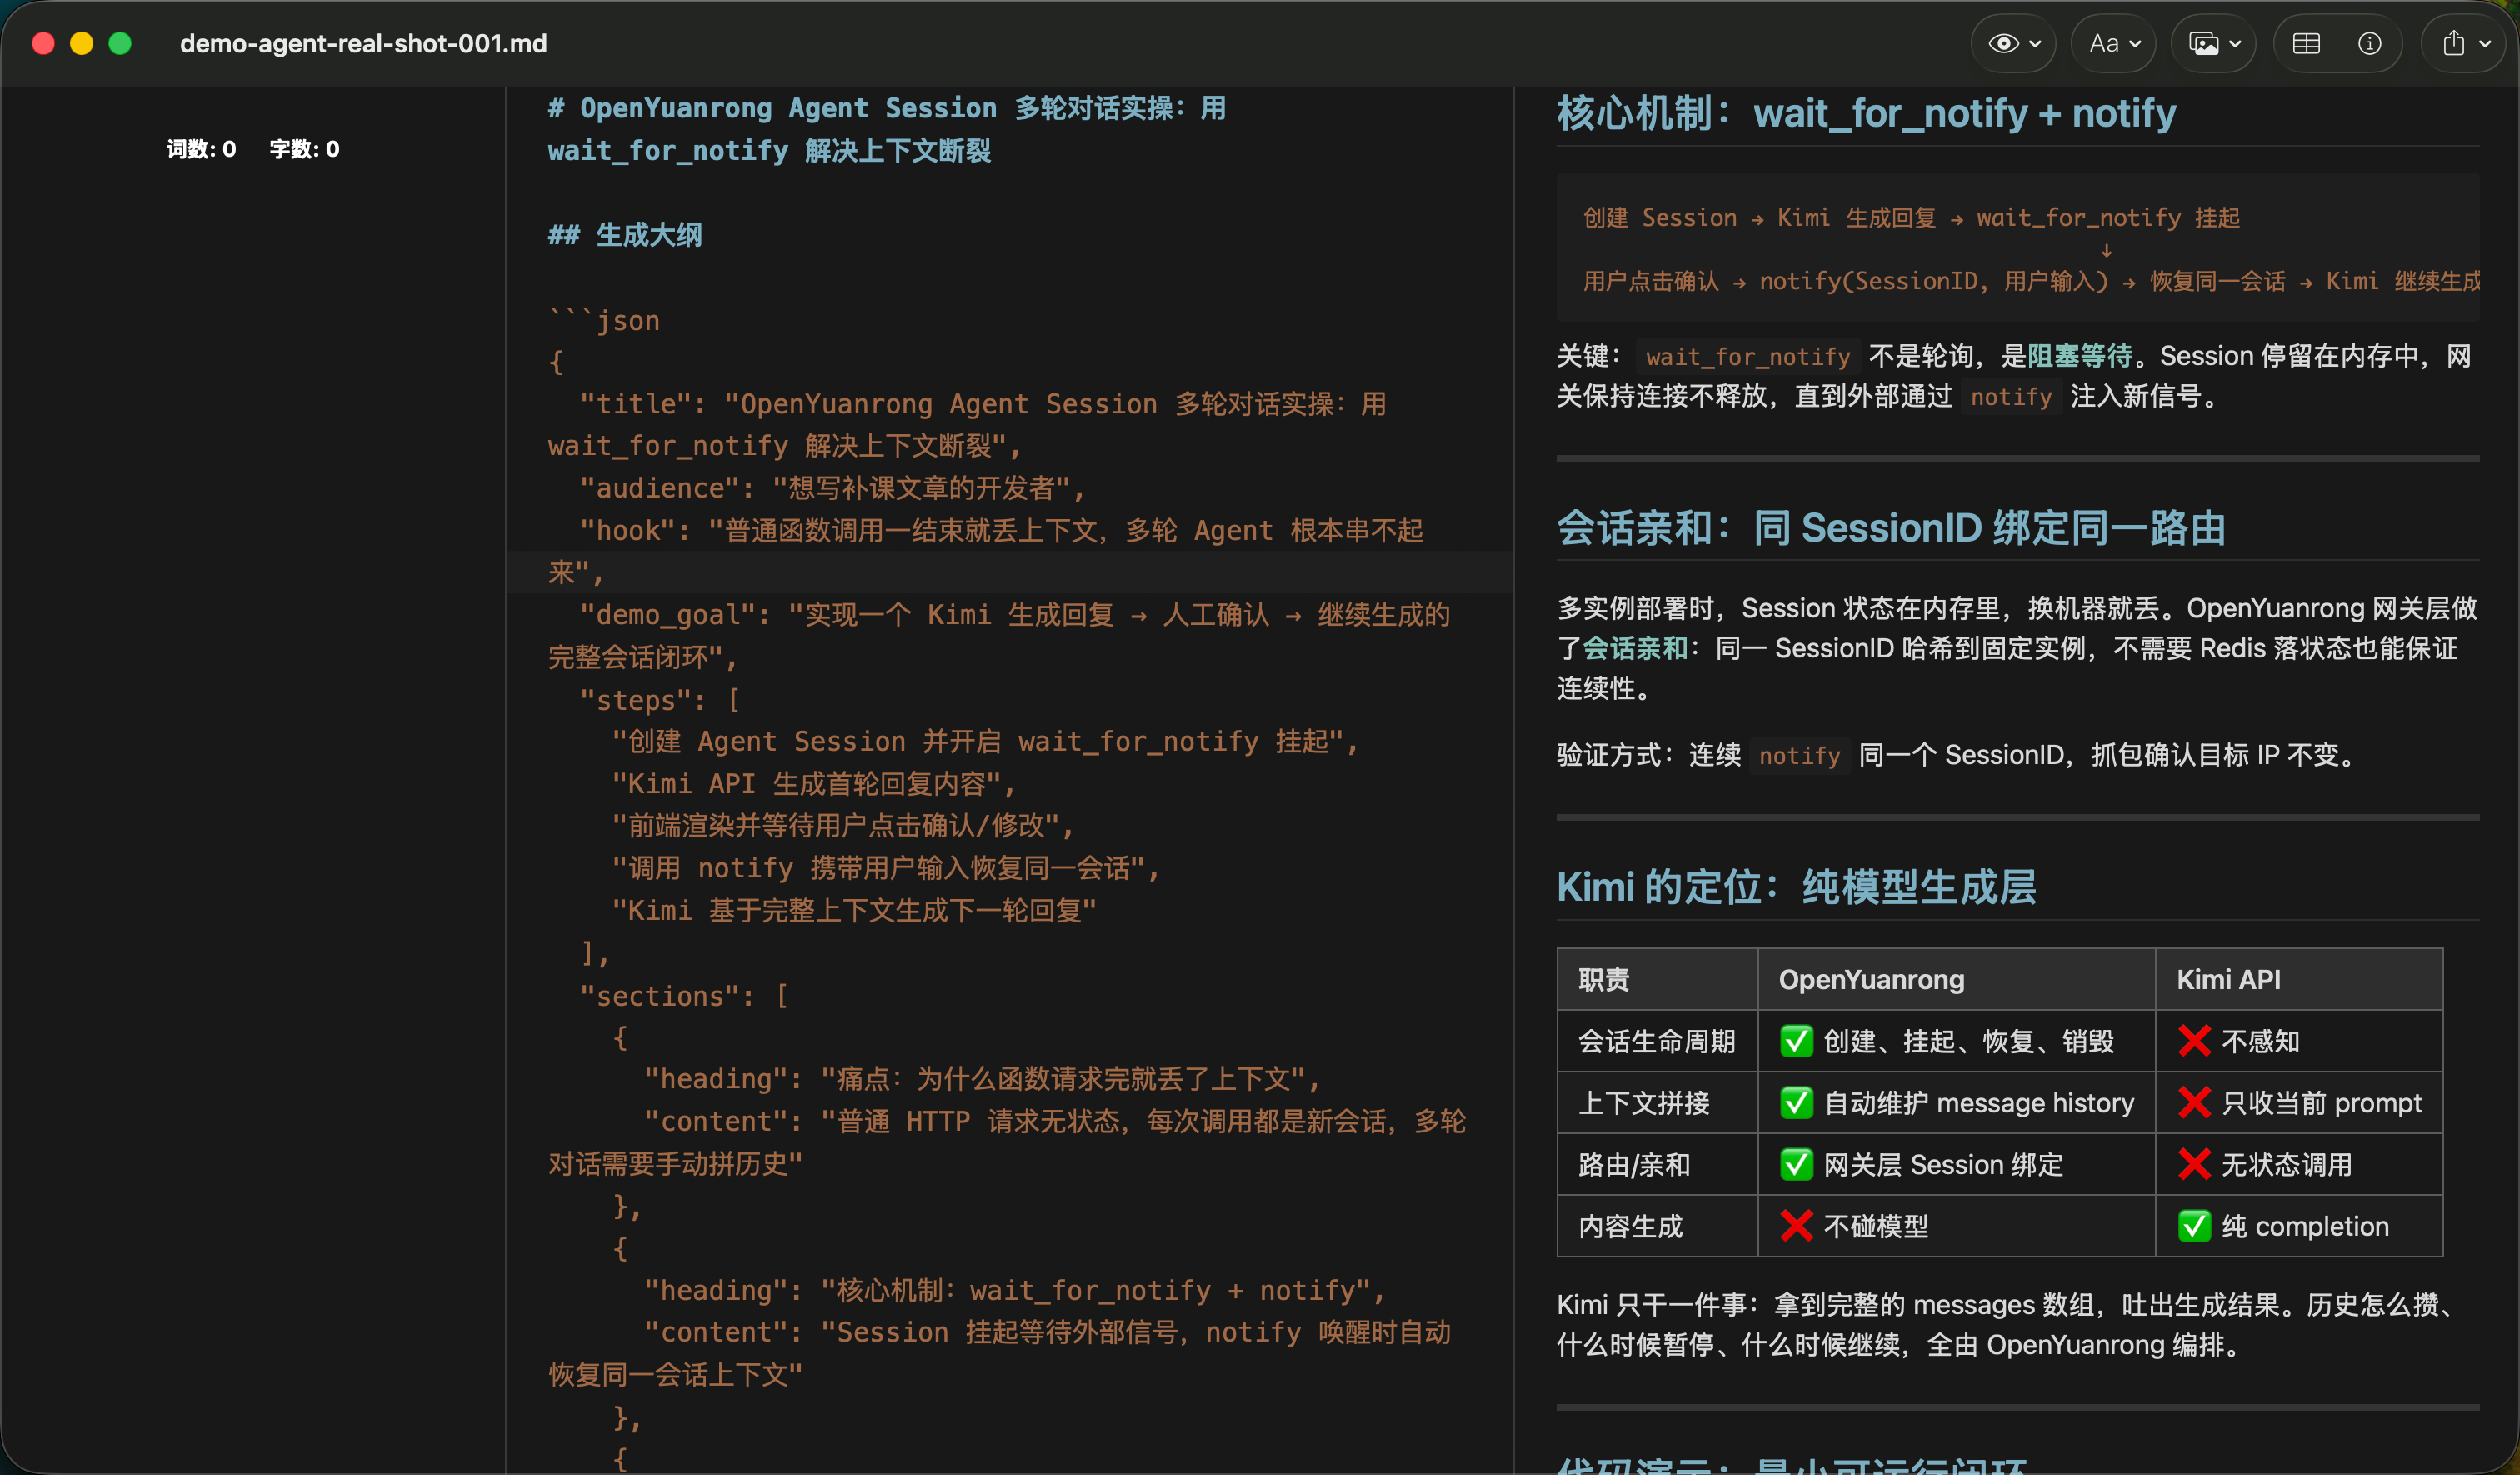The width and height of the screenshot is (2520, 1475).
Task: Click the "steps": [ line
Action: (x=660, y=700)
